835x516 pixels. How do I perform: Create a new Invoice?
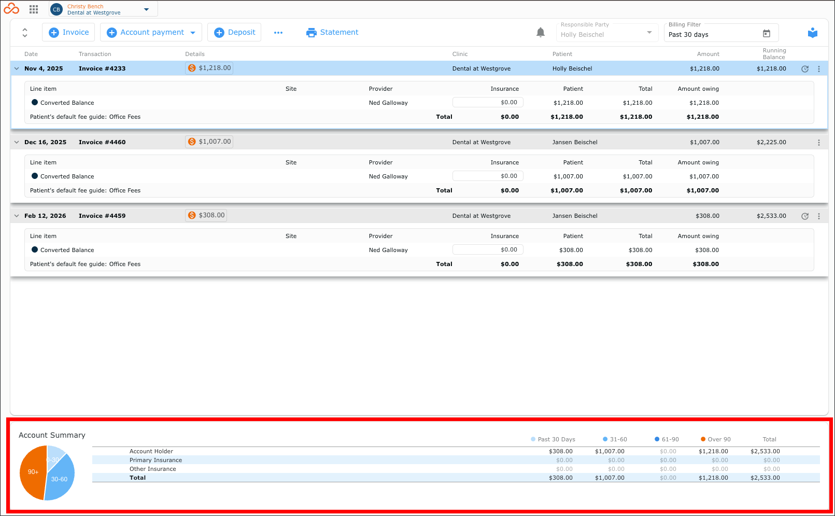[68, 32]
